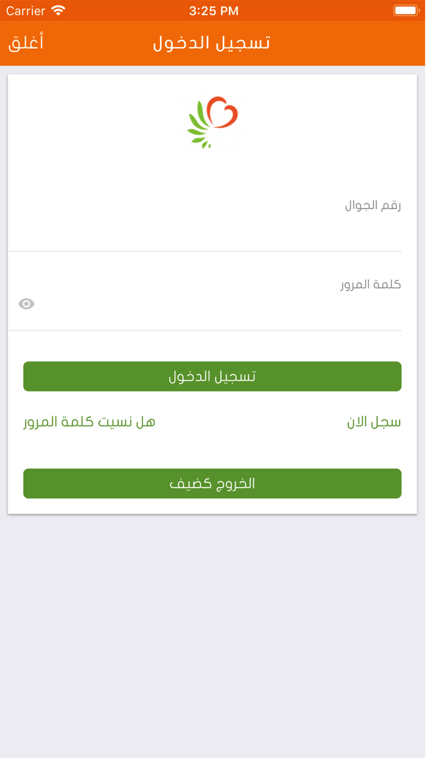The width and height of the screenshot is (426, 758).
Task: Tap the empty gray area below card
Action: [213, 635]
